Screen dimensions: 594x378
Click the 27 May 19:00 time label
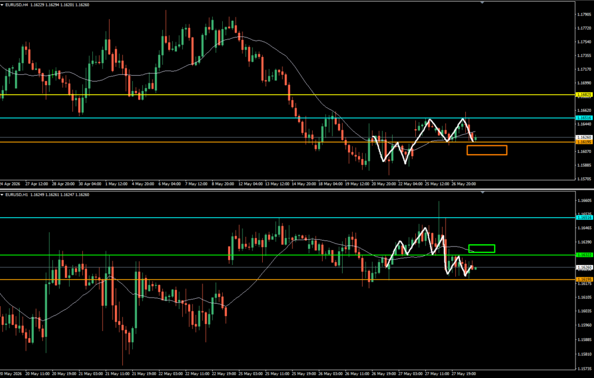(x=464, y=374)
